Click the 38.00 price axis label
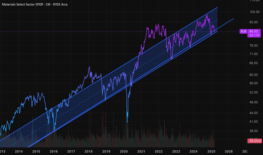Viewport: 263px width, 155px height. coord(254,131)
